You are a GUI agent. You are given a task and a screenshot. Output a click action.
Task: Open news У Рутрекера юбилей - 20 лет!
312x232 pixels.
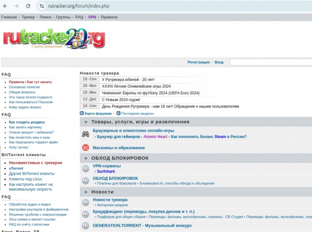[128, 80]
